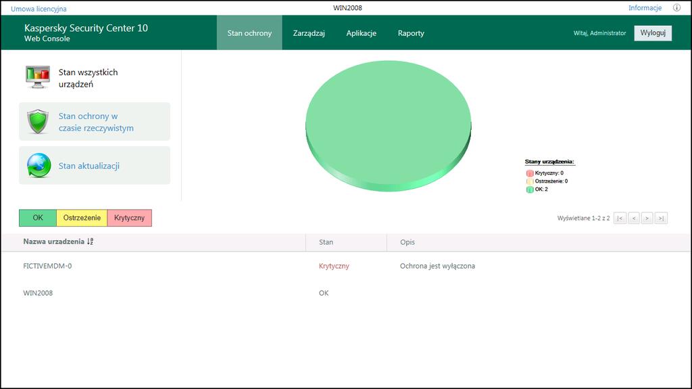
Task: Sort by Nazwa urządzenia column header
Action: pos(54,242)
